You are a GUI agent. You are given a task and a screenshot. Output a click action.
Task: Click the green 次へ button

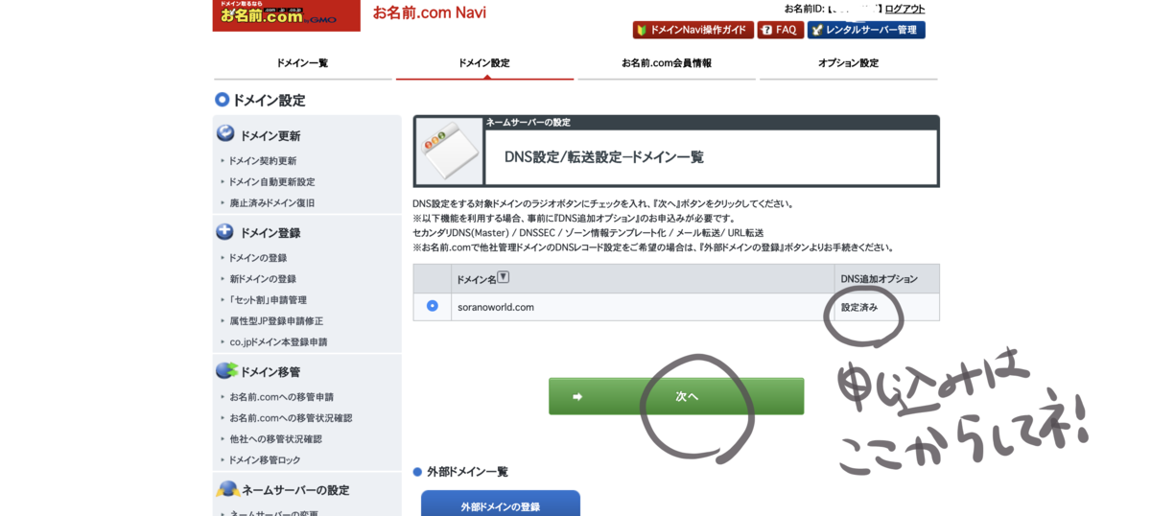(x=676, y=396)
